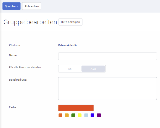160x128 pixels.
Task: Click the Beschreibung: field label
Action: 18,80
